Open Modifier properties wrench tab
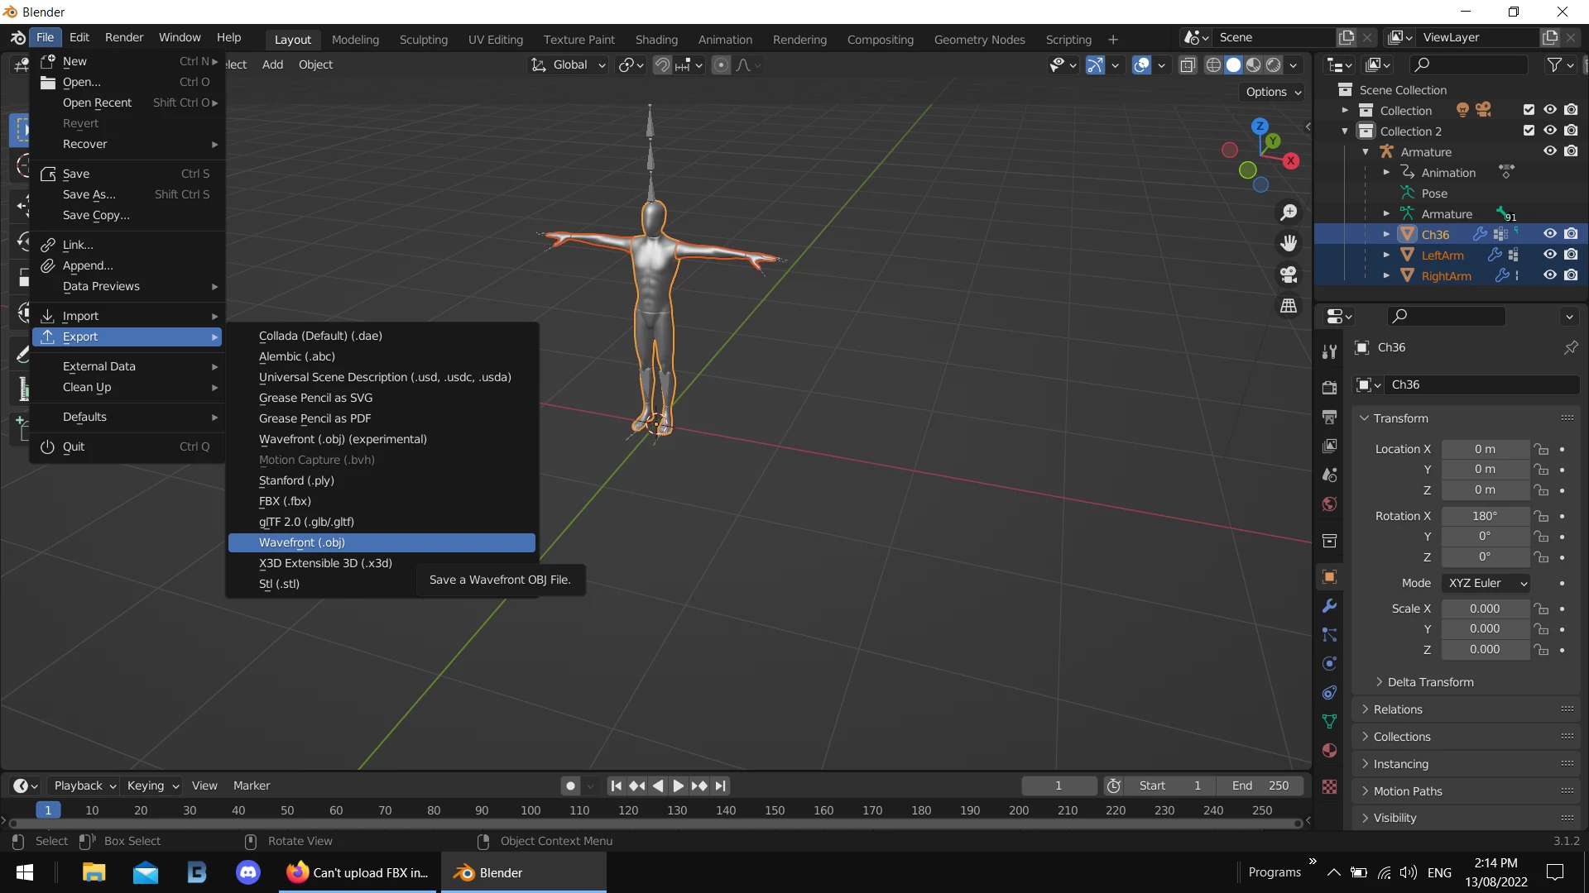Screen dimensions: 1589x893 coord(1329,605)
